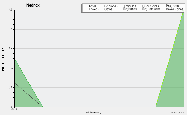This screenshot has height=115, width=187.
Task: Click the Otros legend label
Action: click(x=108, y=9)
